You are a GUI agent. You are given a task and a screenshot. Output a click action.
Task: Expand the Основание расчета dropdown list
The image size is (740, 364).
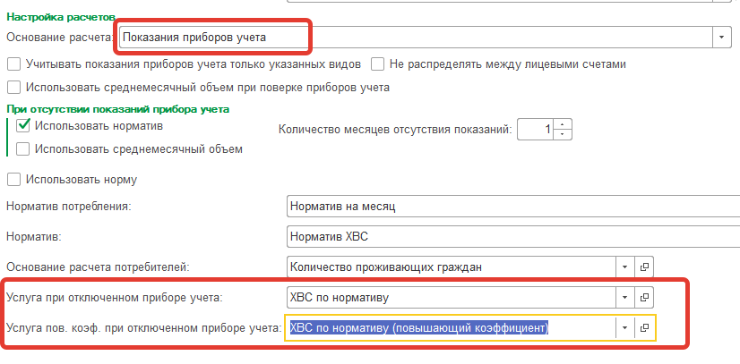(720, 37)
